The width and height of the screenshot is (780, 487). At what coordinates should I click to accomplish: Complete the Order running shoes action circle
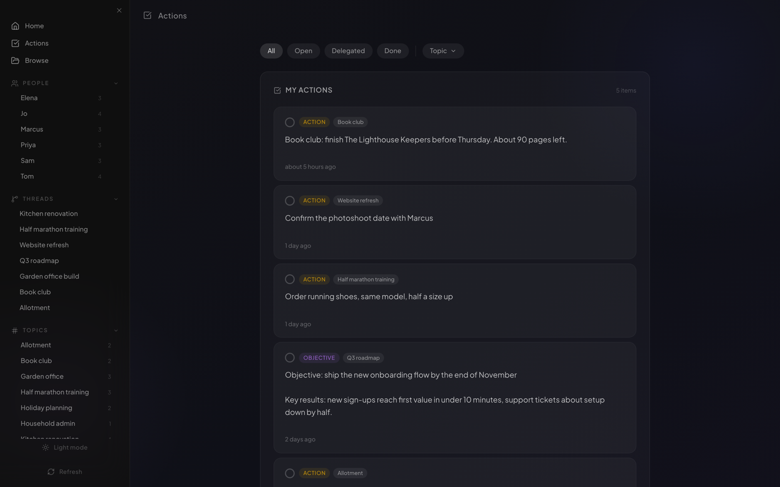[290, 279]
